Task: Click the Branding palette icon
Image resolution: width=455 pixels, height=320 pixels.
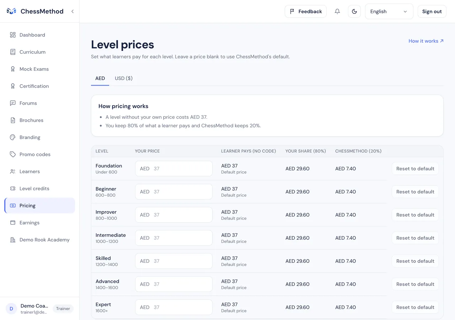Action: click(x=13, y=137)
